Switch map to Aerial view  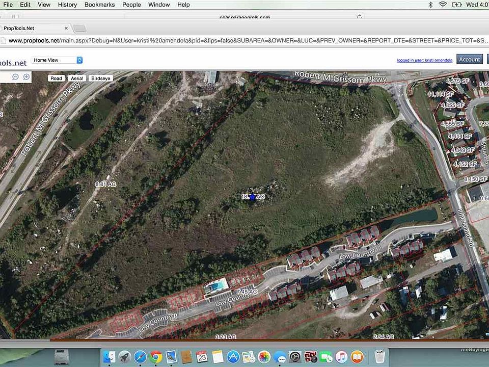click(77, 78)
